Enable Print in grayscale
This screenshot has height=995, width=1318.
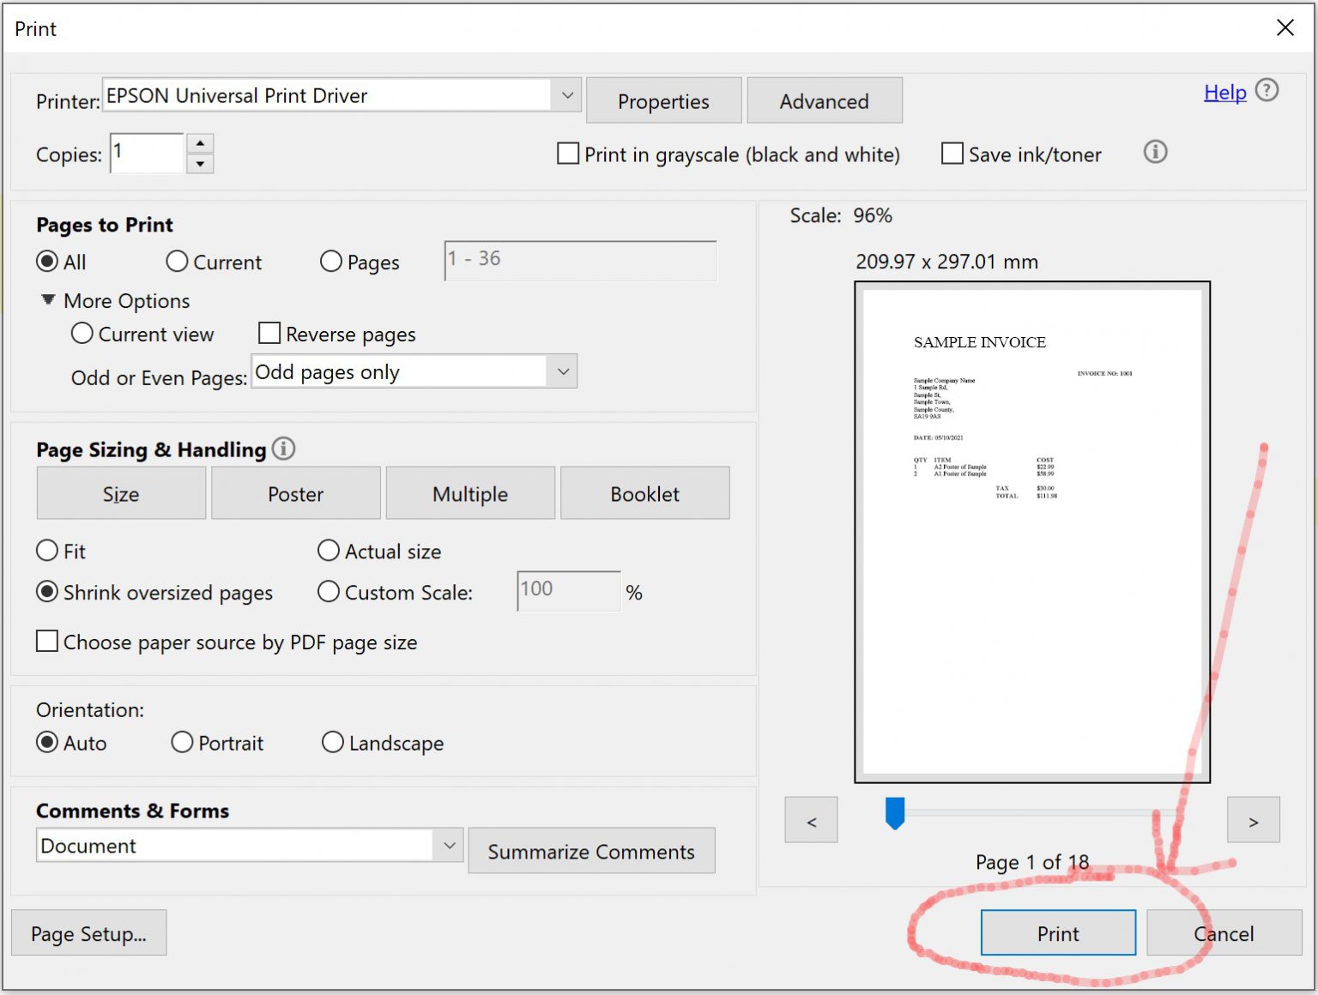coord(567,154)
